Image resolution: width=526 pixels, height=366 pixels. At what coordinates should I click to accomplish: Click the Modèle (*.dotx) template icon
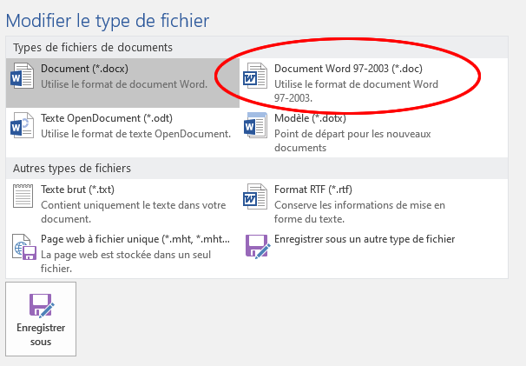tap(255, 125)
